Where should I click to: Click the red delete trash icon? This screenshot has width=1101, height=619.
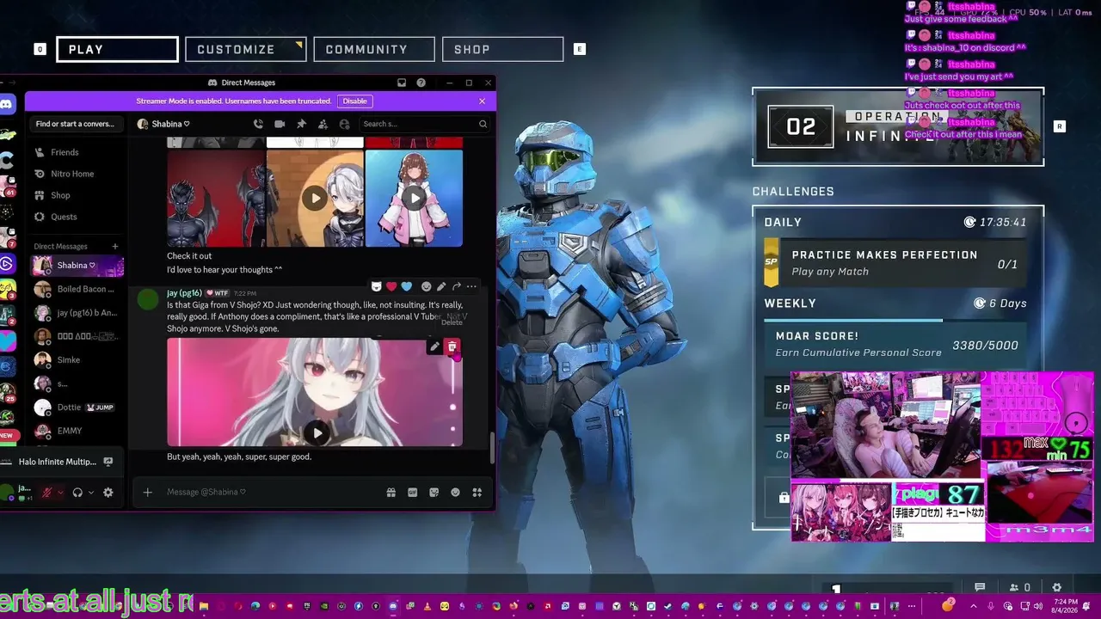pyautogui.click(x=452, y=346)
